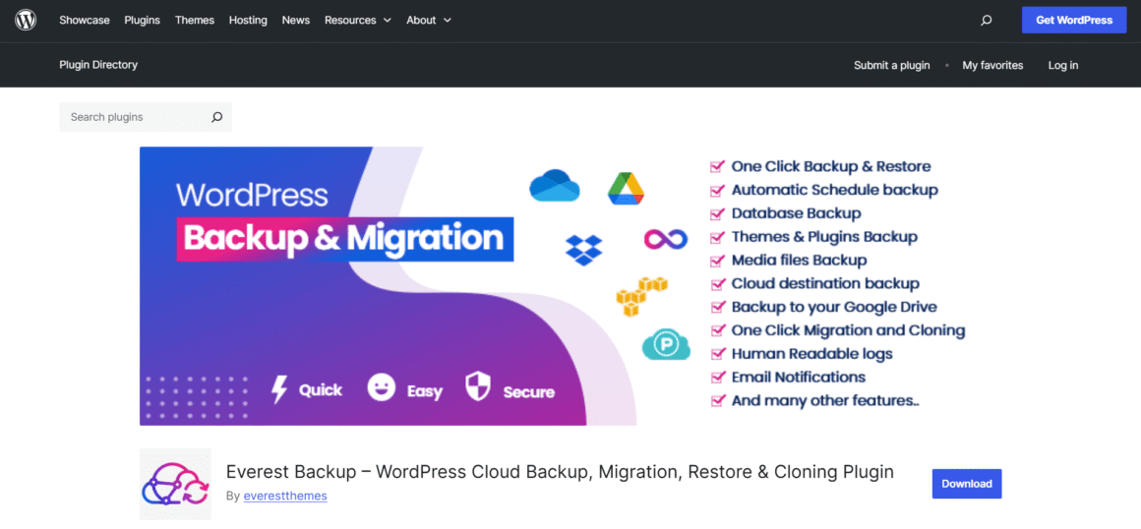Click the Human Readable logs text
The image size is (1141, 529).
point(812,354)
